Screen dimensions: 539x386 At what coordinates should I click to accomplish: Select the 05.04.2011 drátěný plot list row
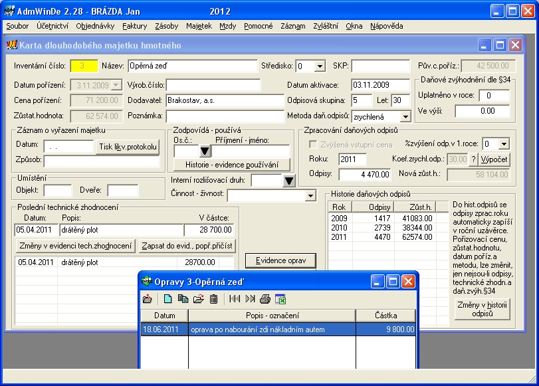pos(124,262)
